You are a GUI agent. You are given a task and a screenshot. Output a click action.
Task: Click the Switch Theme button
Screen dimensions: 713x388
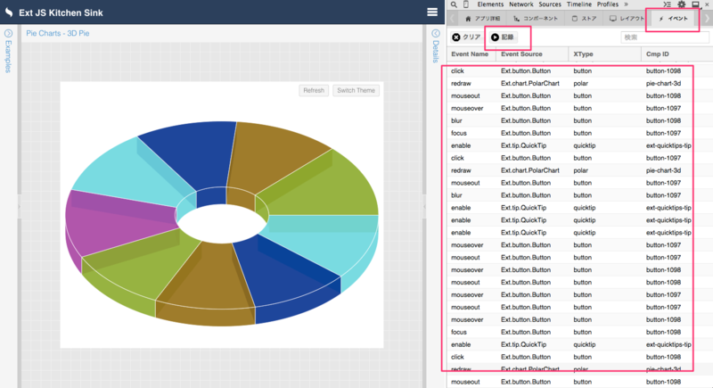tap(356, 90)
